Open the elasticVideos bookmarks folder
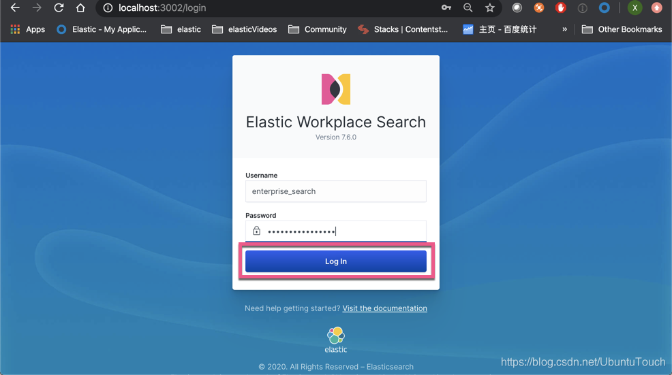Screen dimensions: 672x375 pos(244,29)
